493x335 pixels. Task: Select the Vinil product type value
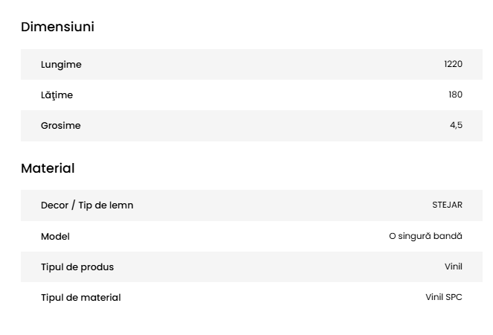coord(454,267)
